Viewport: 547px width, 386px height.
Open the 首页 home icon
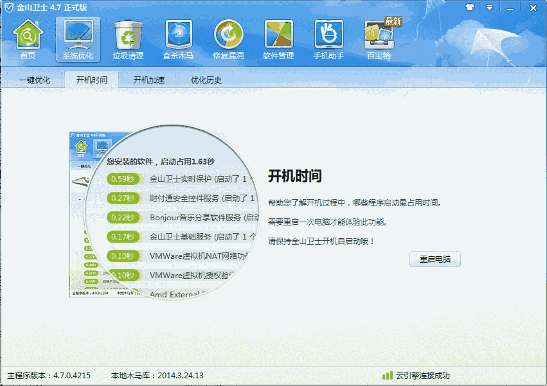point(28,39)
